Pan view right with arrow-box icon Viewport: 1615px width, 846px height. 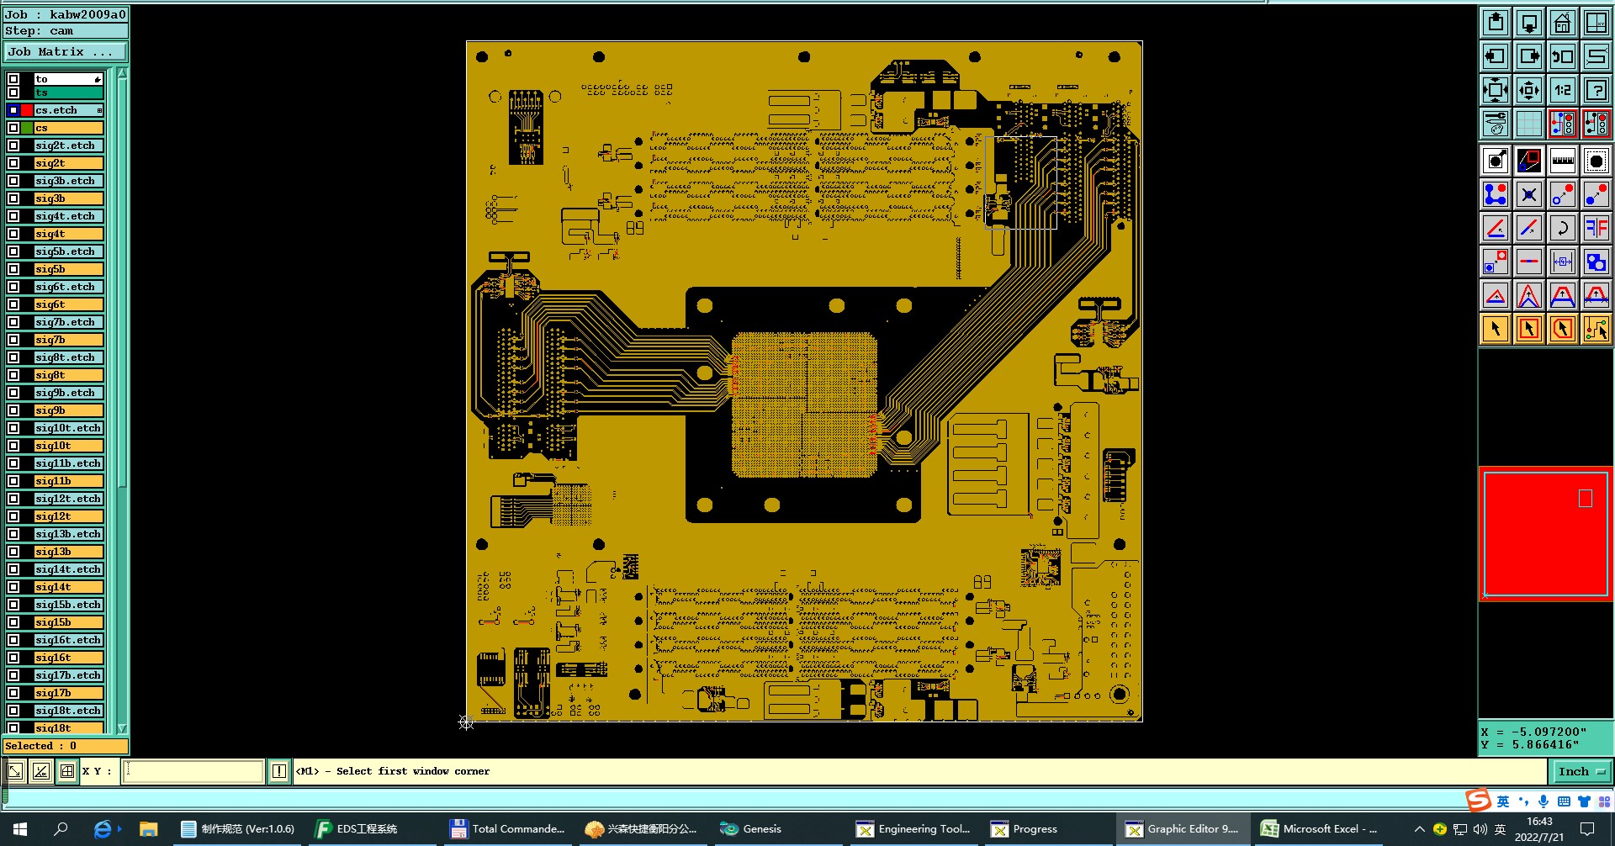1529,56
